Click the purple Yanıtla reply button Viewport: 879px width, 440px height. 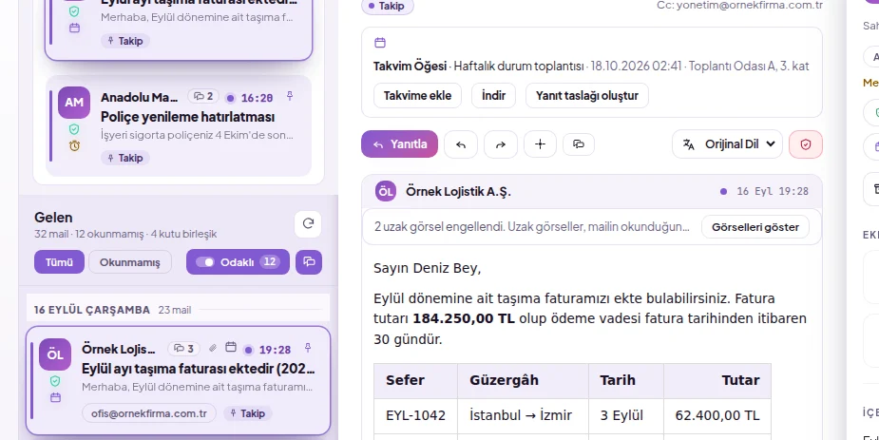click(x=399, y=144)
